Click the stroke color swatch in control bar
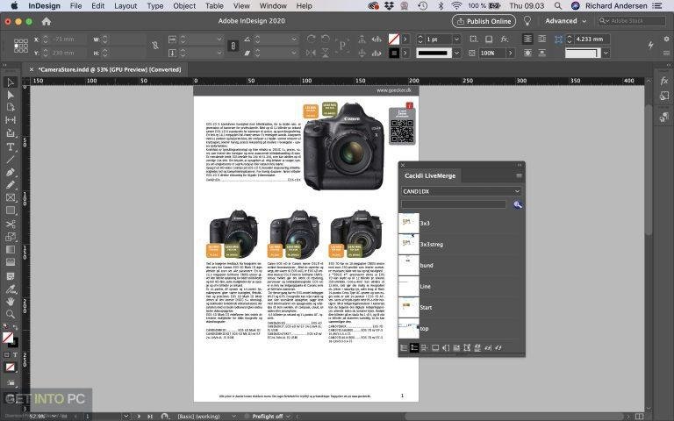Screen dimensions: 674x421 point(394,53)
